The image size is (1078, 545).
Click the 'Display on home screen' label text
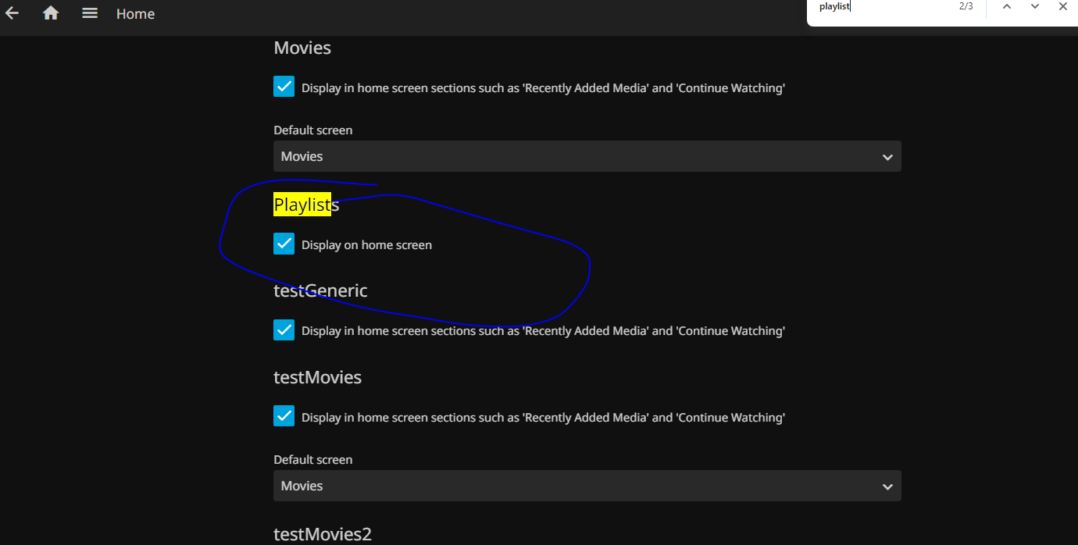(366, 245)
